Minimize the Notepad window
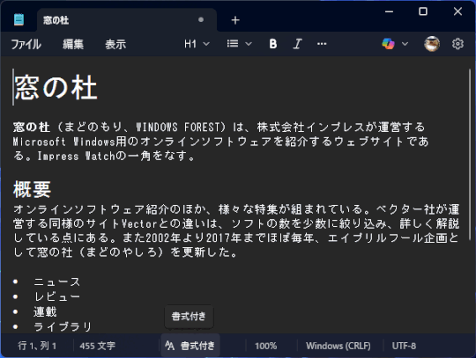The width and height of the screenshot is (476, 358). [390, 11]
